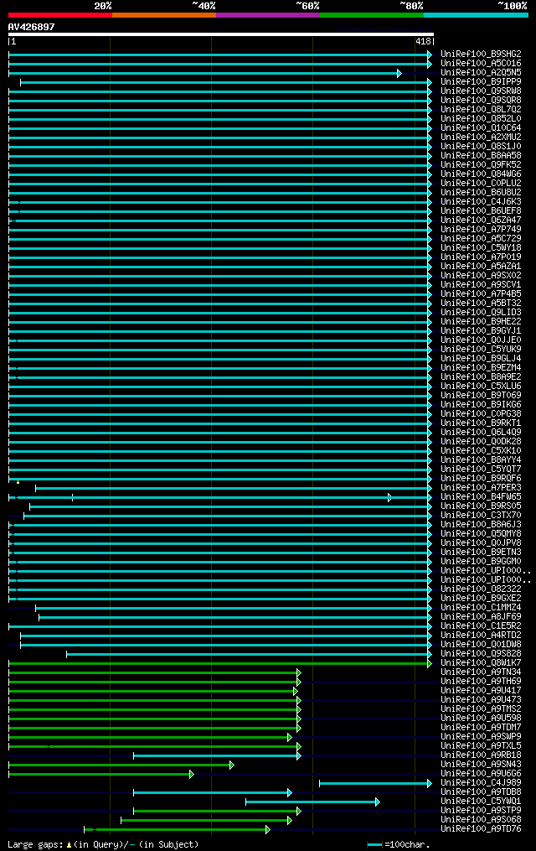Select label UniRef100_Q852L0

point(481,119)
